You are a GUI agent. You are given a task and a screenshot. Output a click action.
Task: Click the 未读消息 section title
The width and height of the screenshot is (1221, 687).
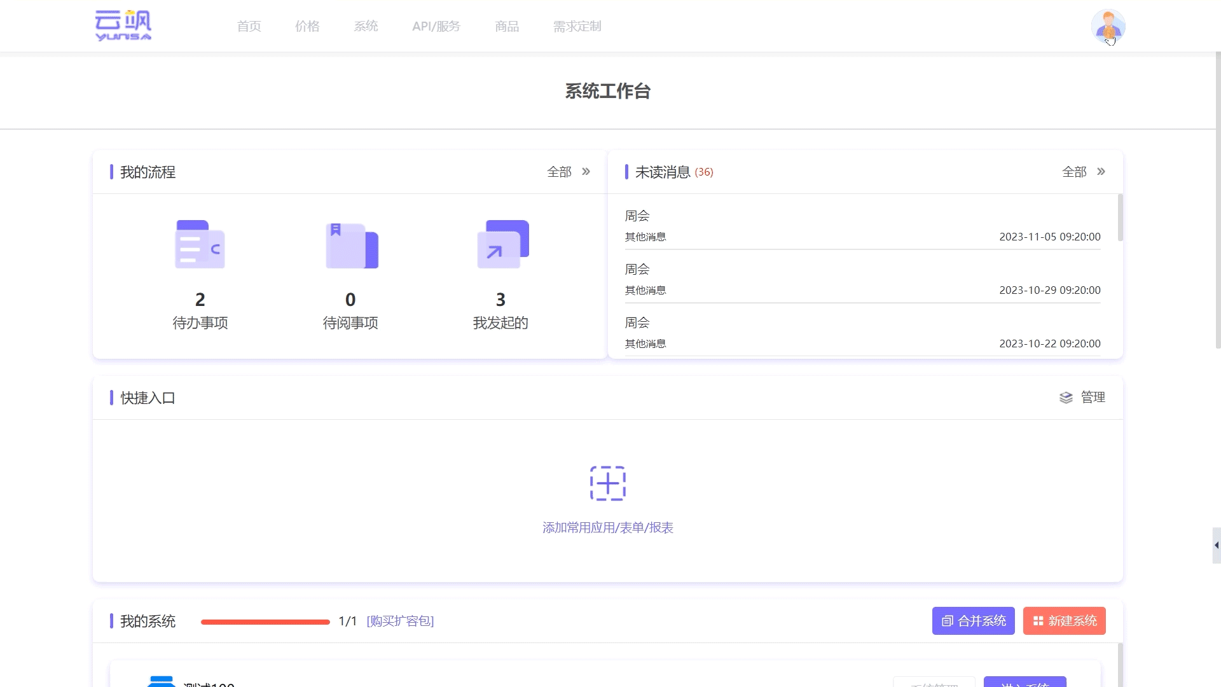(x=663, y=172)
